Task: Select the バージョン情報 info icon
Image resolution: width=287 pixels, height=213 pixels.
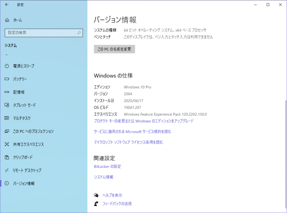Action: (7, 183)
